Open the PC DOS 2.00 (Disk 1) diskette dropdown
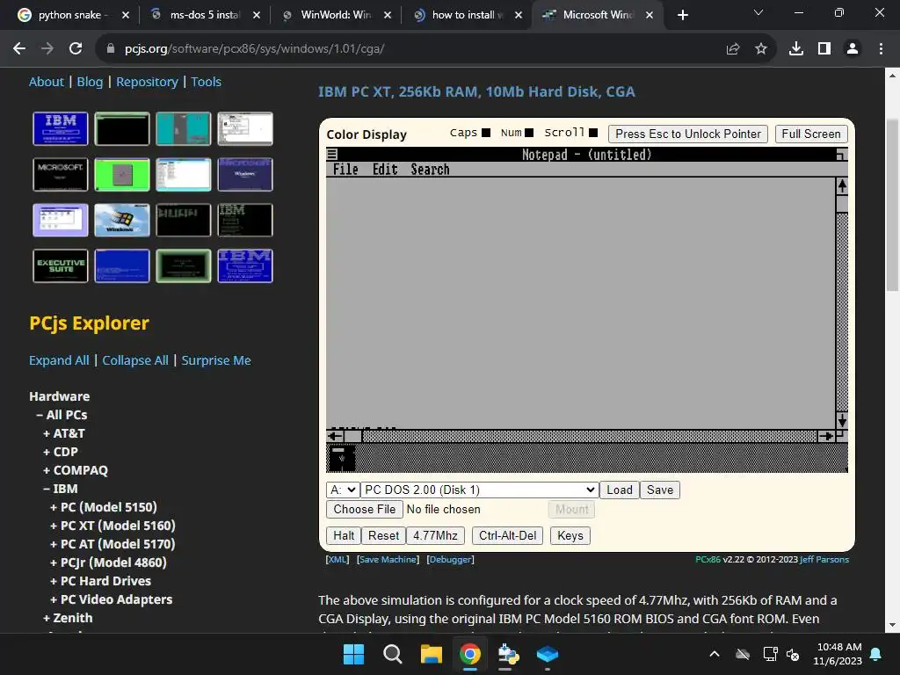900x675 pixels. pyautogui.click(x=479, y=490)
